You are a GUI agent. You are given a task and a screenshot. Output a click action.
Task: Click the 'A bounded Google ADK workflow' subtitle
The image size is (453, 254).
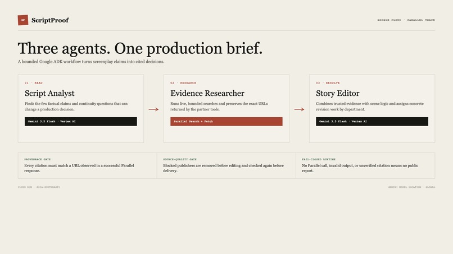click(91, 62)
